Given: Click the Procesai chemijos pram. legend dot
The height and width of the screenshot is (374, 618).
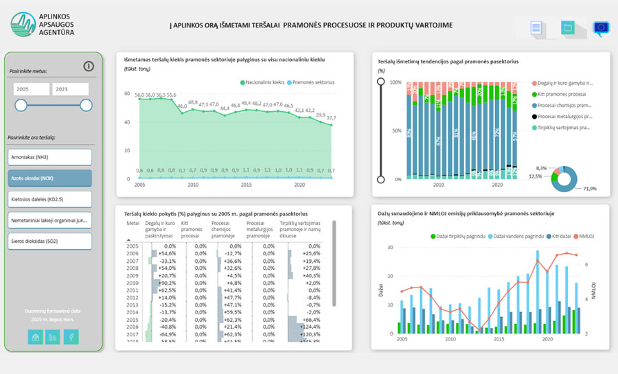Looking at the screenshot, I should coord(534,106).
